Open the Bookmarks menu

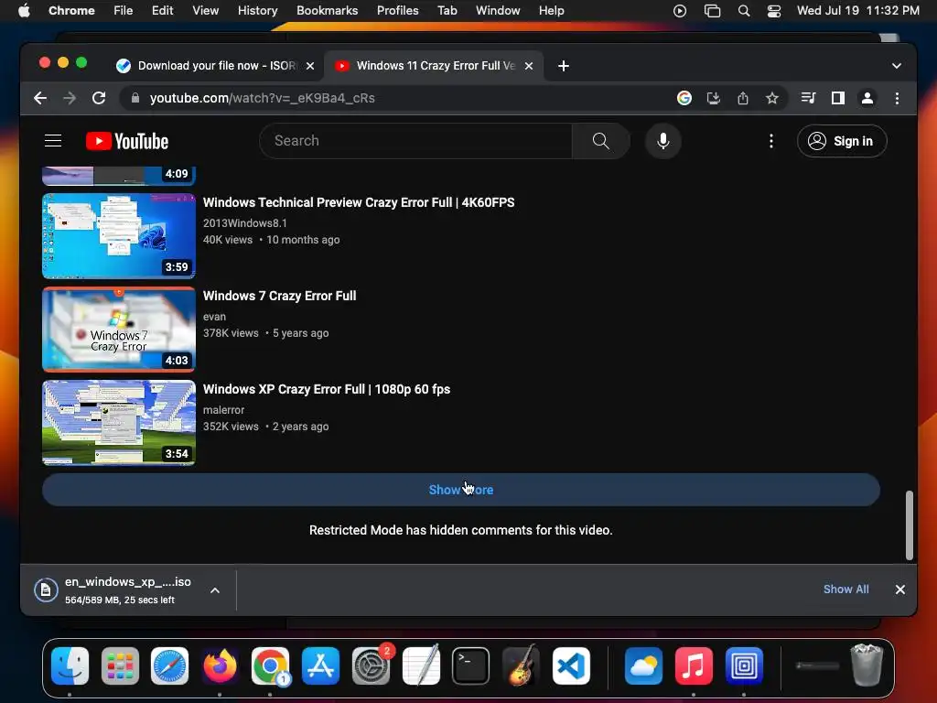[327, 11]
